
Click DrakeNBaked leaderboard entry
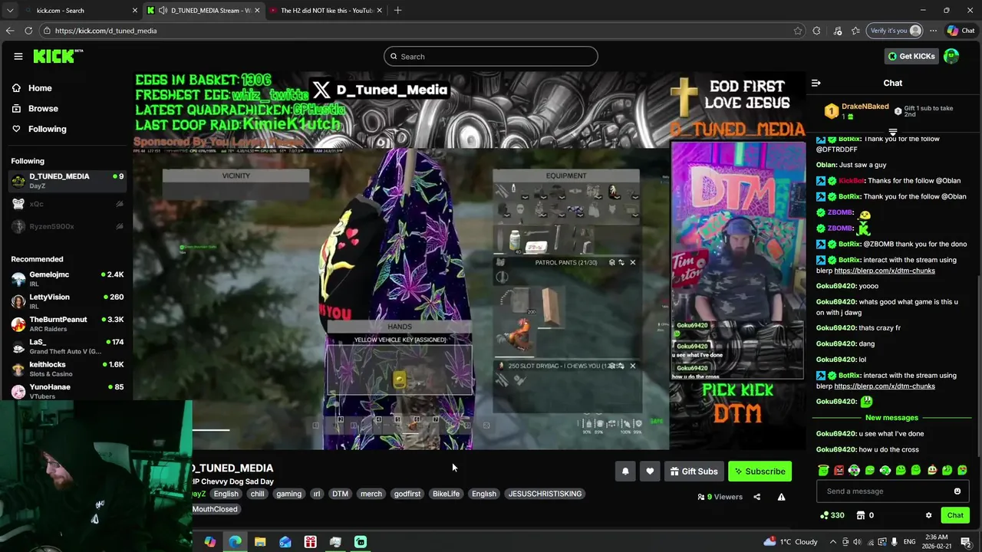(858, 111)
